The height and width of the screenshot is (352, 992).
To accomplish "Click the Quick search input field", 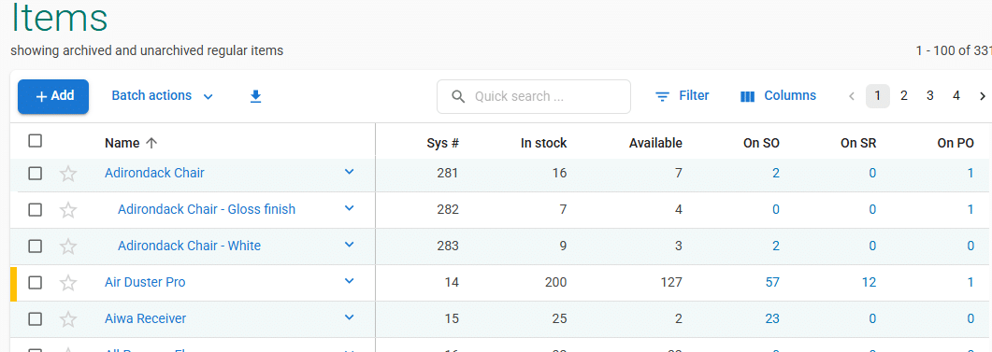I will (x=534, y=97).
